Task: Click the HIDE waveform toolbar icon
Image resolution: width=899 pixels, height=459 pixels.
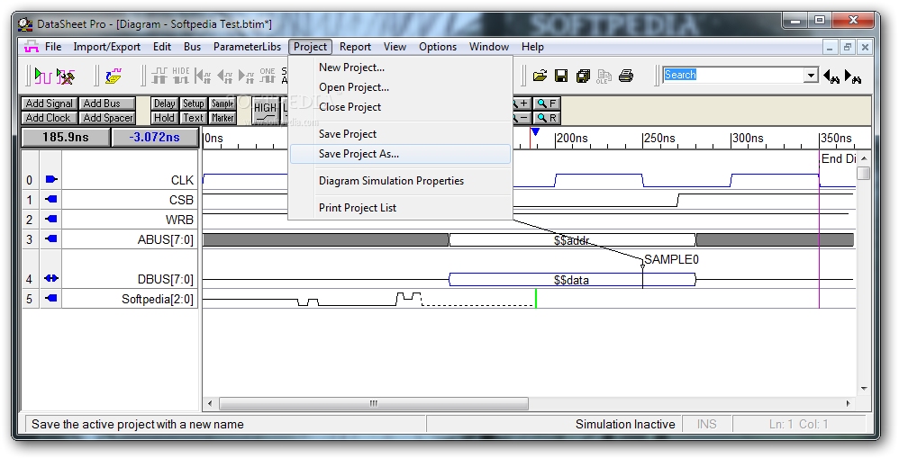Action: [x=180, y=76]
